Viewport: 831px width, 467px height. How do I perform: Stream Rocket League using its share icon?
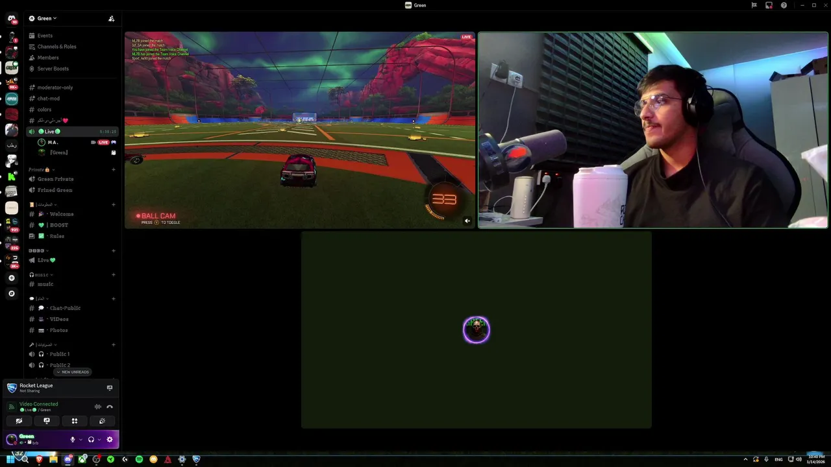[110, 388]
